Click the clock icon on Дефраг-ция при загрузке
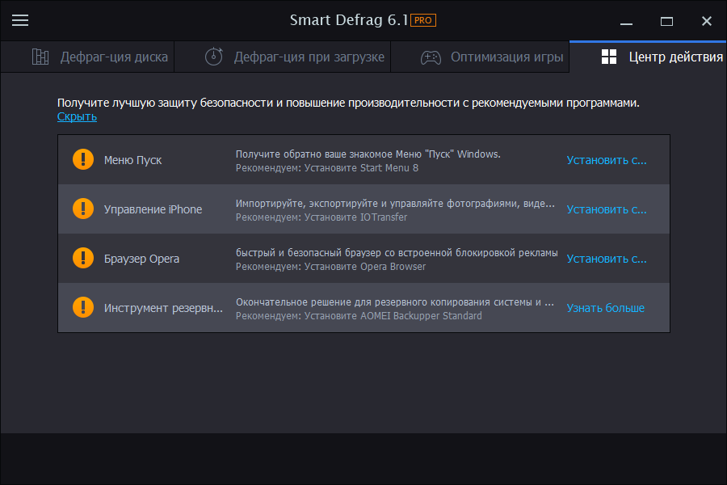This screenshot has height=485, width=727. click(213, 57)
